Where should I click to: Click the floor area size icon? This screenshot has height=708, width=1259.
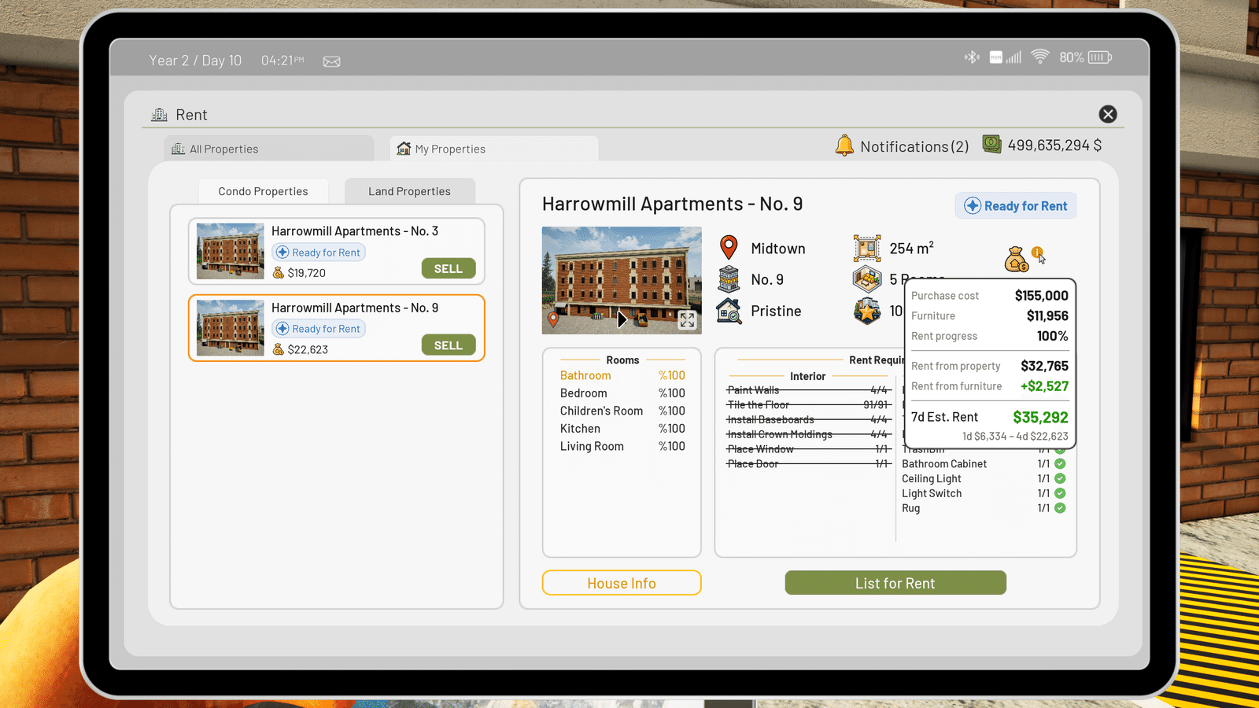867,248
